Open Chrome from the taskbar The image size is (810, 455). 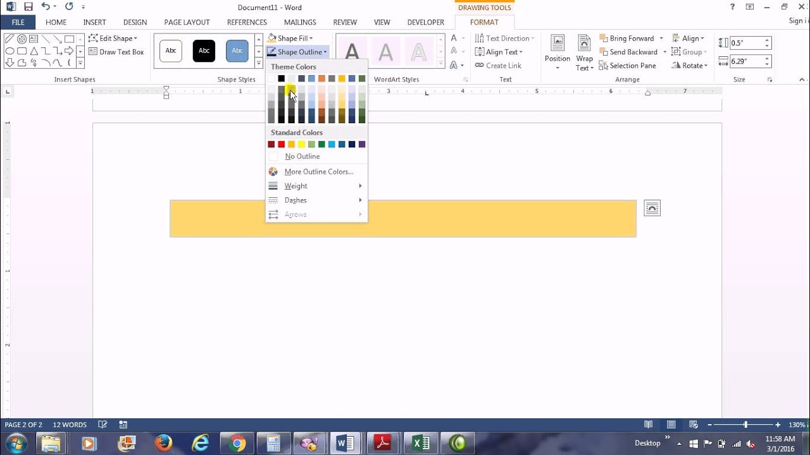click(237, 443)
